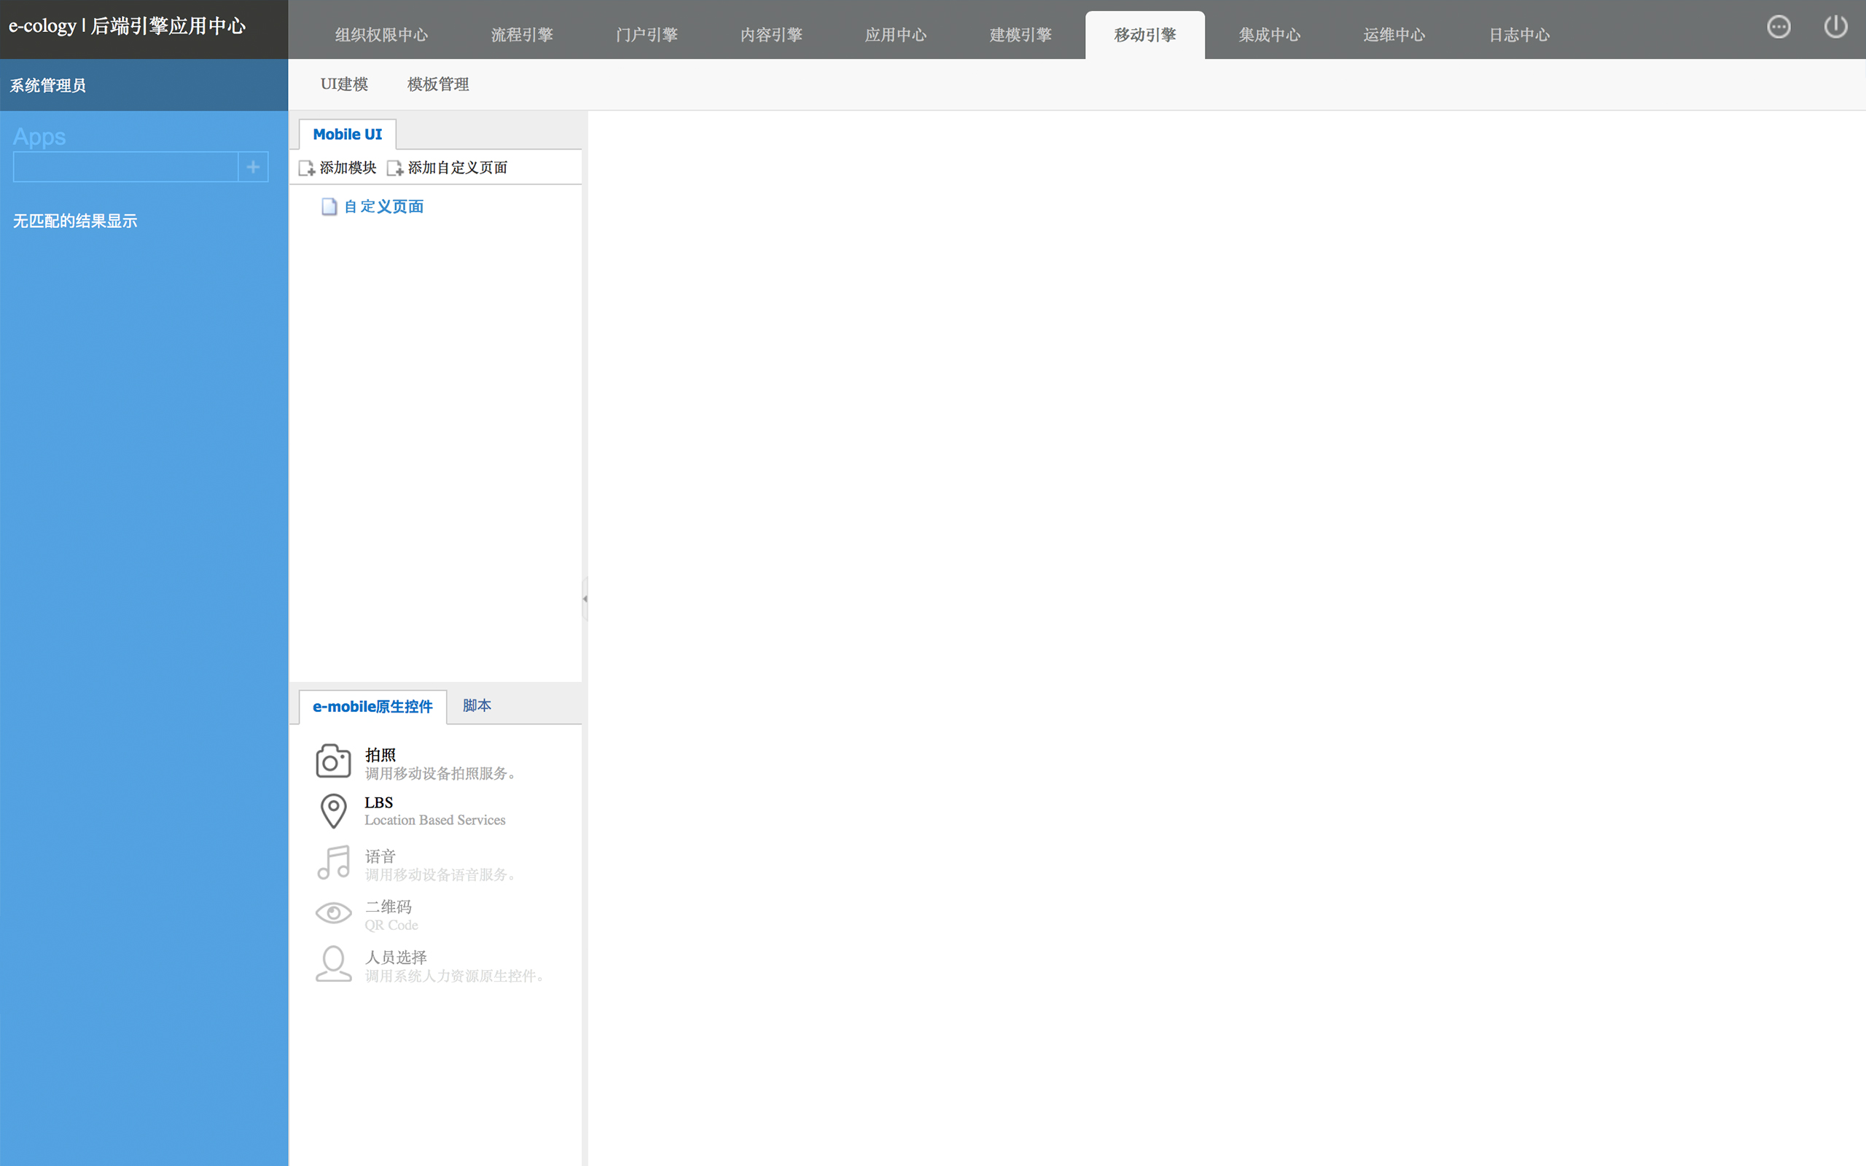Screen dimensions: 1866x1166
Task: Switch to UI建模 submenu
Action: [344, 84]
